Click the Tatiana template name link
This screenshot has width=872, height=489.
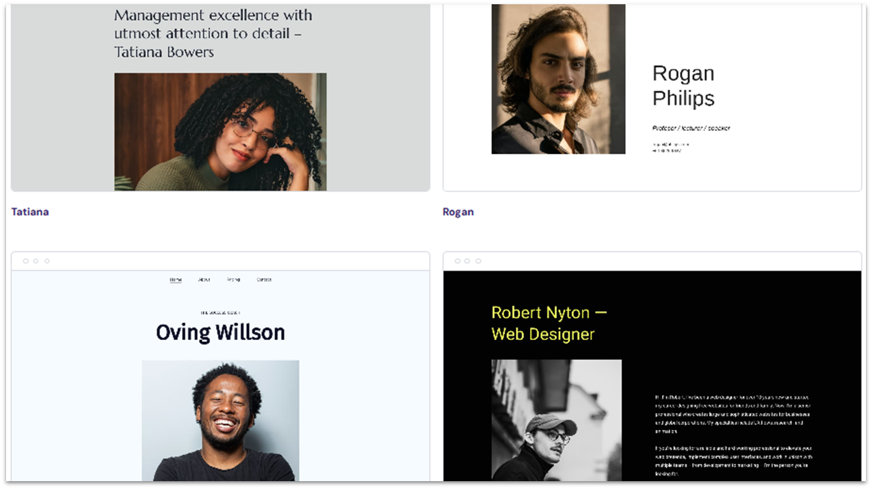[x=30, y=212]
